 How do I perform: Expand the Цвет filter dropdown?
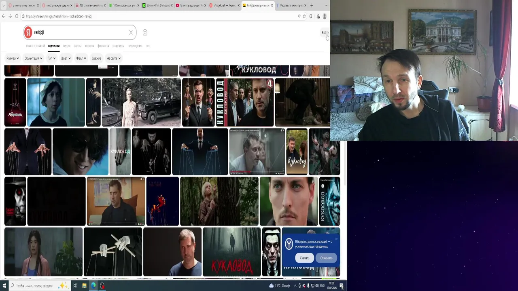(66, 58)
